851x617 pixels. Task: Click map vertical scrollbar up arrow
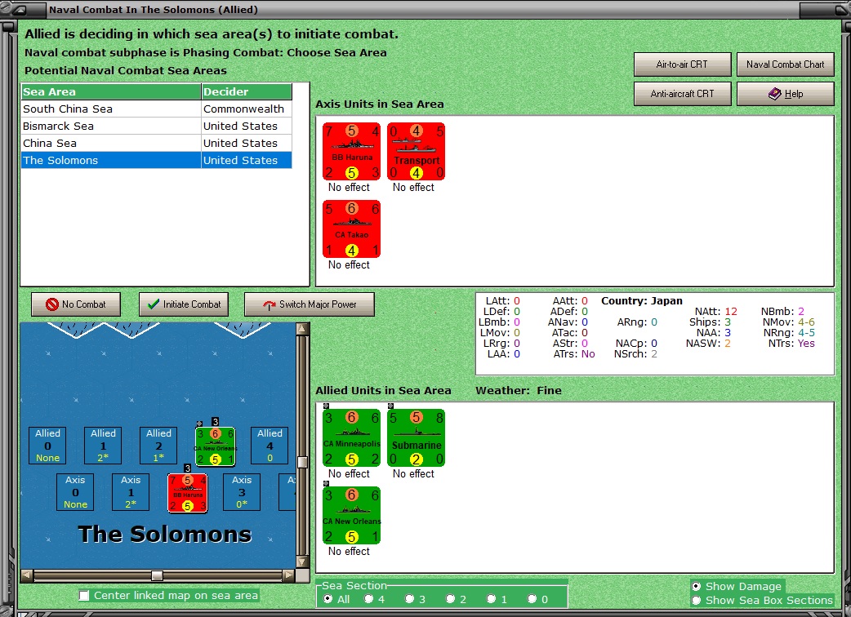(303, 329)
